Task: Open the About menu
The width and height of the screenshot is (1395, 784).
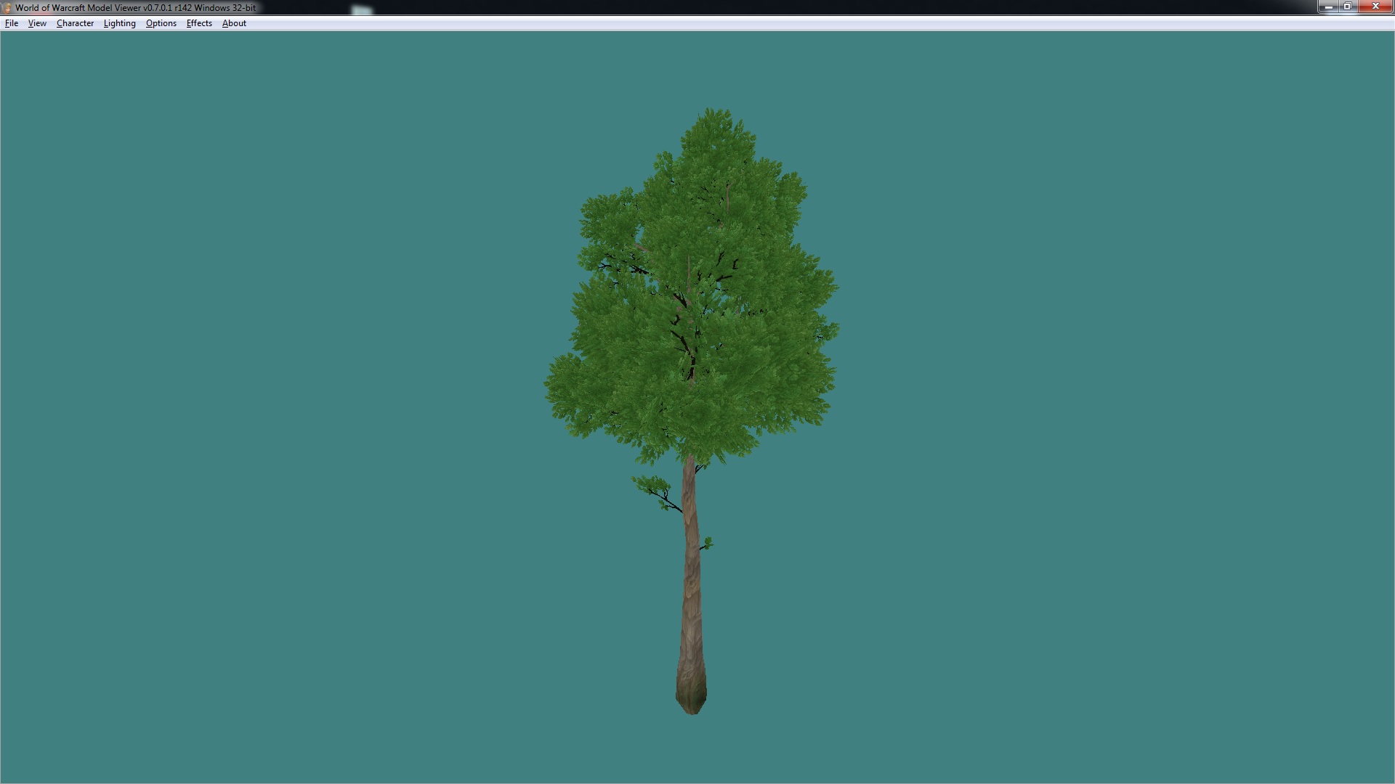Action: pos(234,23)
